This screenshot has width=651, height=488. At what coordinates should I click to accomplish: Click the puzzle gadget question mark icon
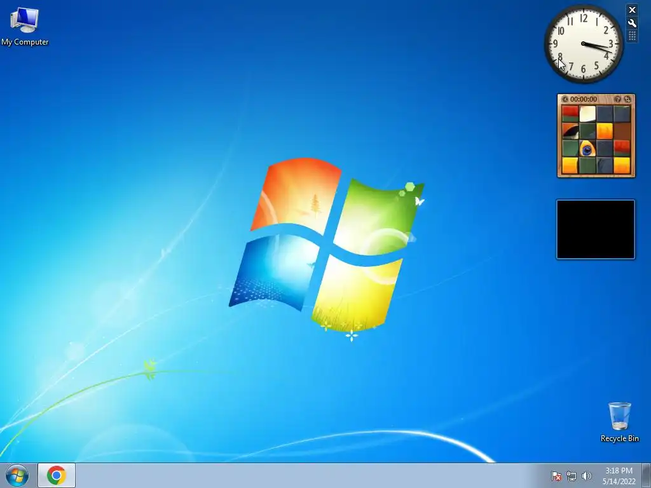pos(617,99)
